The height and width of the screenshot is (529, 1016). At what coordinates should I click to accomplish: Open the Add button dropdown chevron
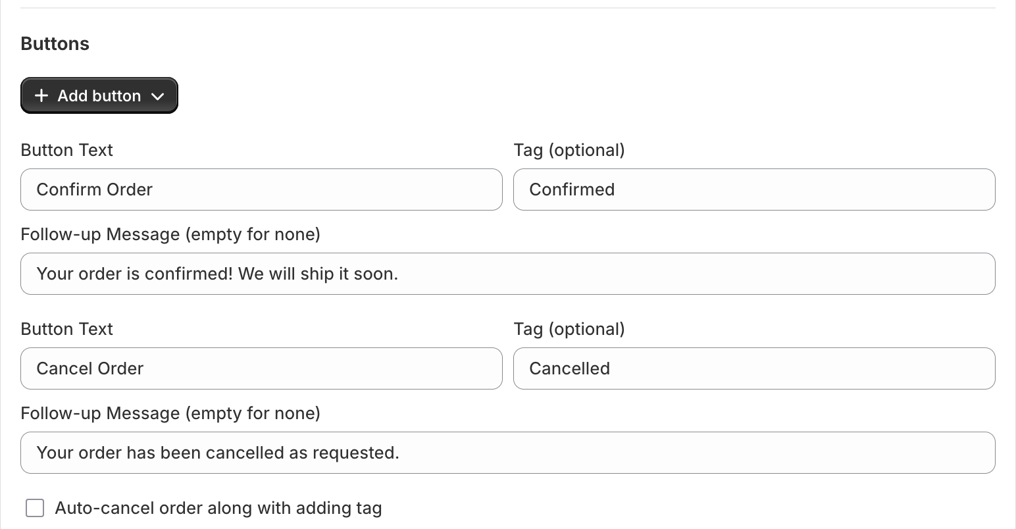click(x=157, y=96)
